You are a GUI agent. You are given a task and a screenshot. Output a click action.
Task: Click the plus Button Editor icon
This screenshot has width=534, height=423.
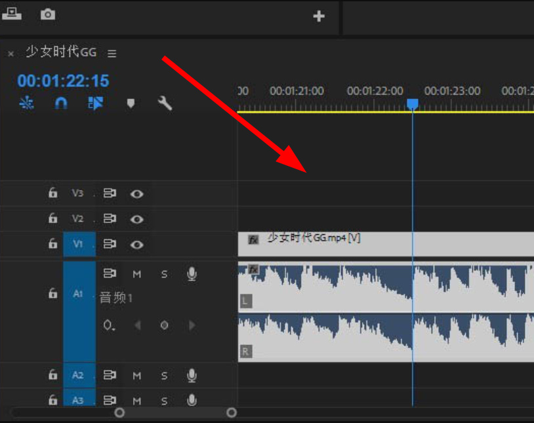(x=319, y=16)
